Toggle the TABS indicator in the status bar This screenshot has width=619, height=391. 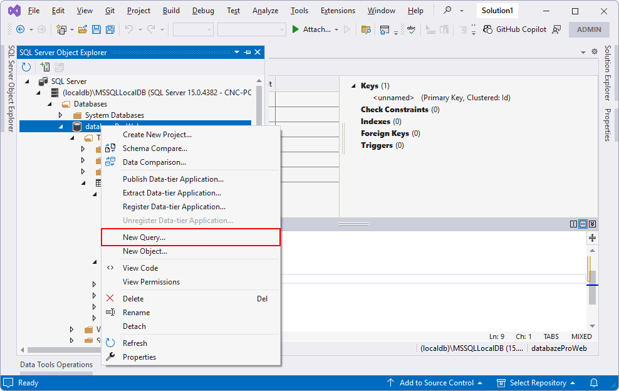551,336
